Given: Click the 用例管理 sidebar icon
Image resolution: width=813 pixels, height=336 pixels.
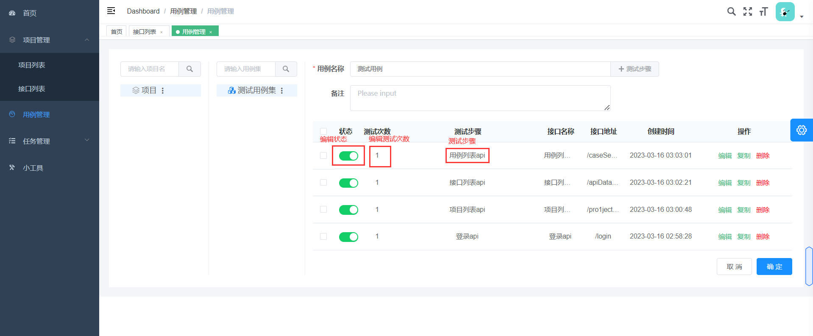Looking at the screenshot, I should point(12,114).
